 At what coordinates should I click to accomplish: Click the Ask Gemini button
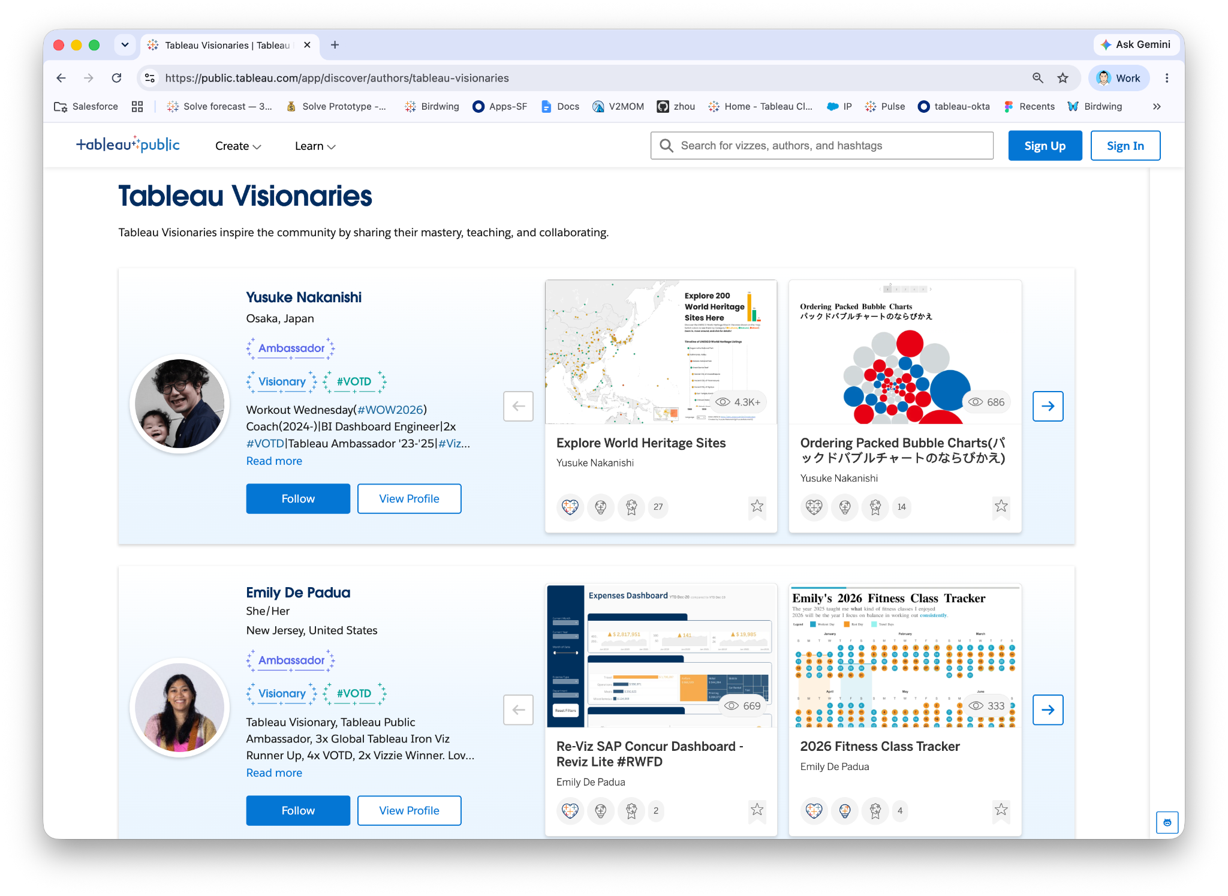1136,44
